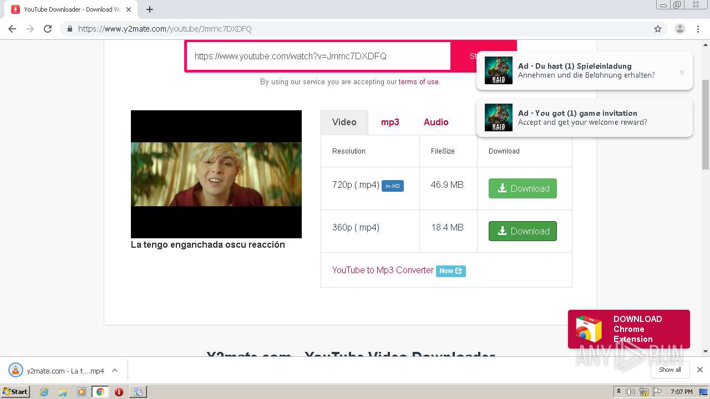Screen dimensions: 710x399
Task: Open the Chrome profile avatar
Action: (x=679, y=29)
